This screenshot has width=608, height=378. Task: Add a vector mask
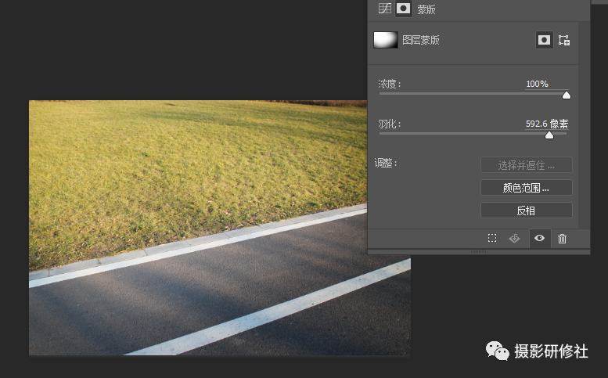(x=564, y=40)
